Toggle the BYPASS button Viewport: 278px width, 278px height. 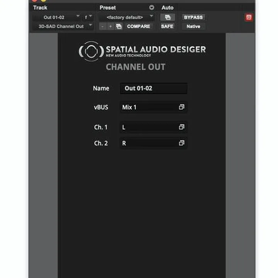click(193, 17)
